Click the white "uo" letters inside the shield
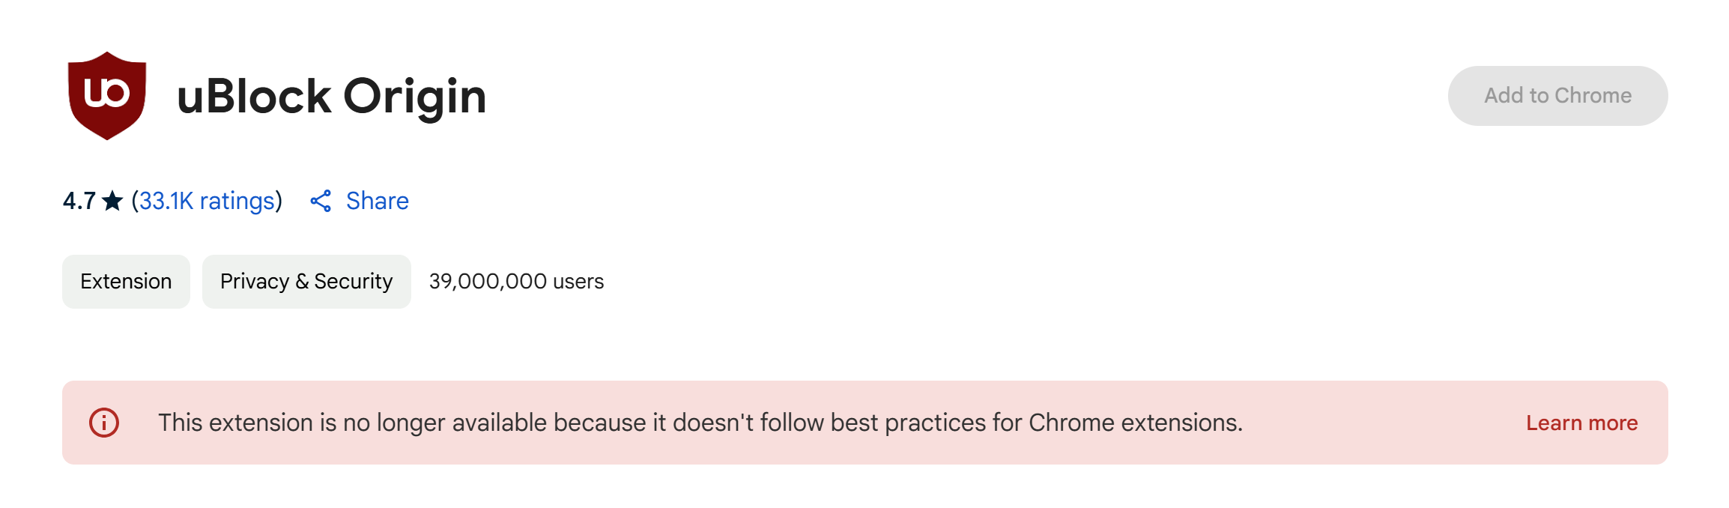Image resolution: width=1729 pixels, height=508 pixels. click(106, 93)
